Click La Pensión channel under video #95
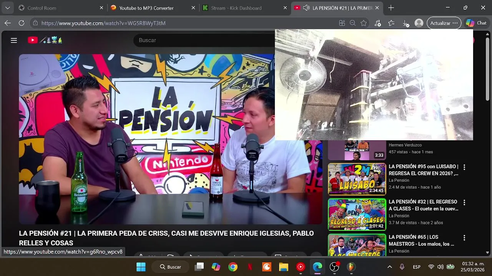Image resolution: width=492 pixels, height=276 pixels. (399, 180)
